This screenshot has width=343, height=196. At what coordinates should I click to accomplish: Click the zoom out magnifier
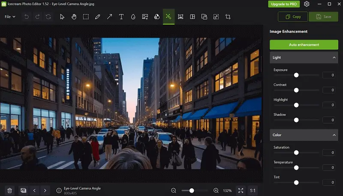174,190
